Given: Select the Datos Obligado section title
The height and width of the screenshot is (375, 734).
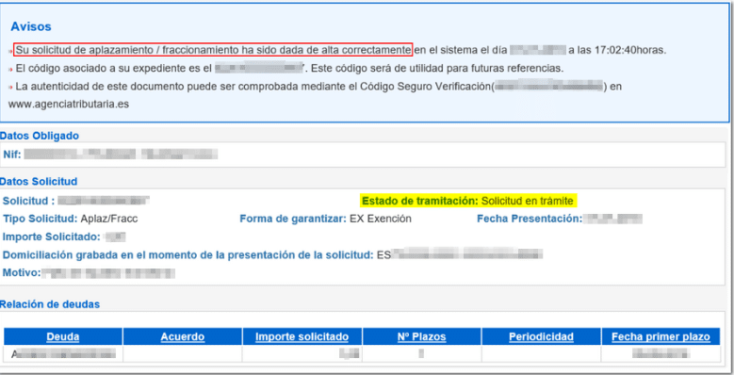Looking at the screenshot, I should click(x=40, y=136).
